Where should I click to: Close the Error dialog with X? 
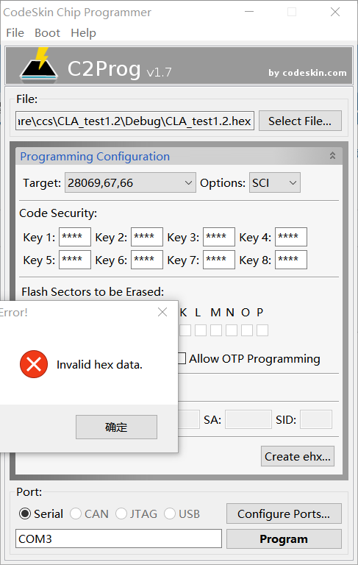click(x=162, y=312)
